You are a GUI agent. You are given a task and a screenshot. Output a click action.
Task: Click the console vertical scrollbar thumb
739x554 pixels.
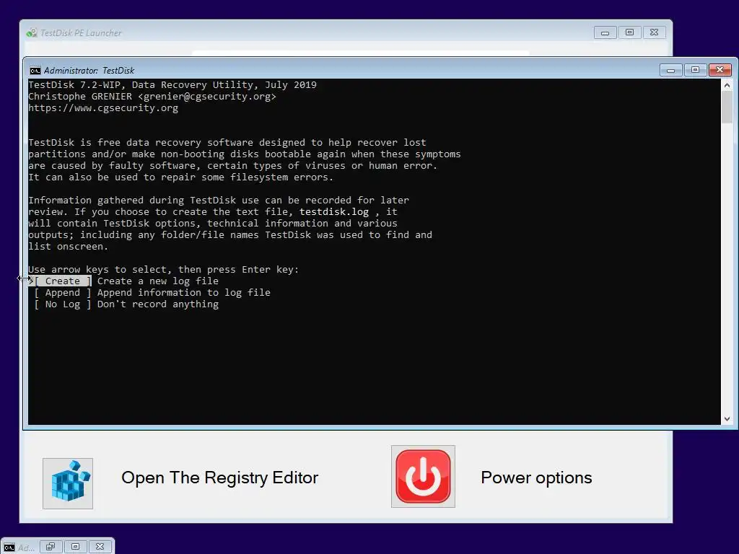point(727,107)
